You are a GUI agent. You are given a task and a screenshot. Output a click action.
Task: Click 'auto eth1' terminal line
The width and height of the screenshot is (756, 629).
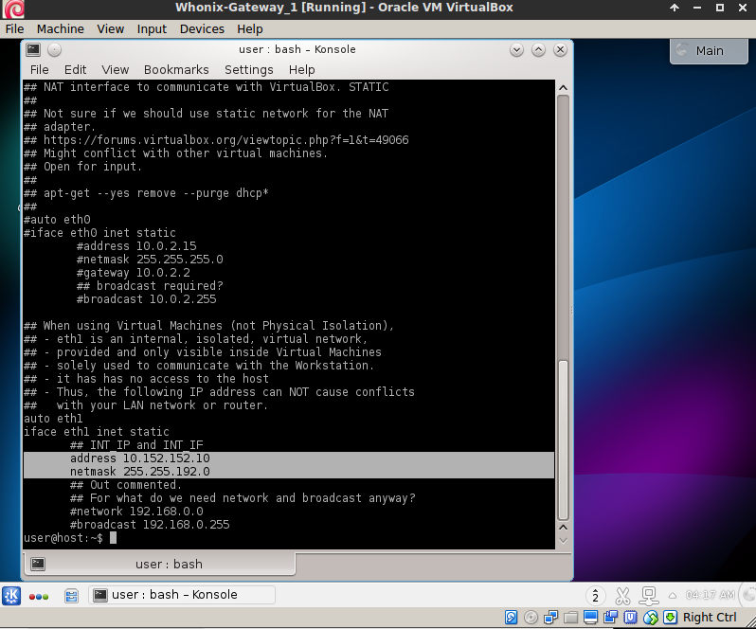coord(53,419)
